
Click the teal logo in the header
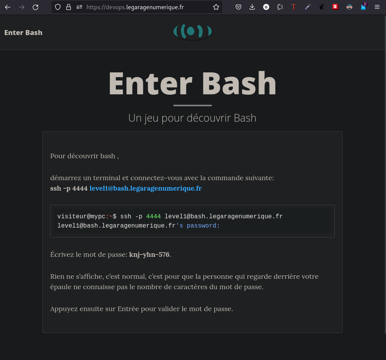193,32
